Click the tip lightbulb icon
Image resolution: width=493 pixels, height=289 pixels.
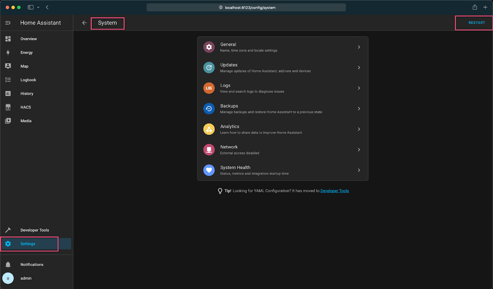tap(220, 191)
